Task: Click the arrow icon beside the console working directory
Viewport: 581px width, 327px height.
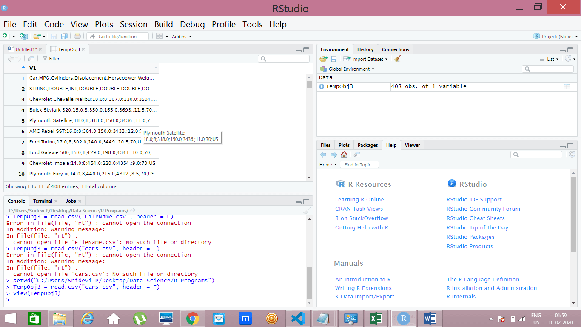Action: 133,211
